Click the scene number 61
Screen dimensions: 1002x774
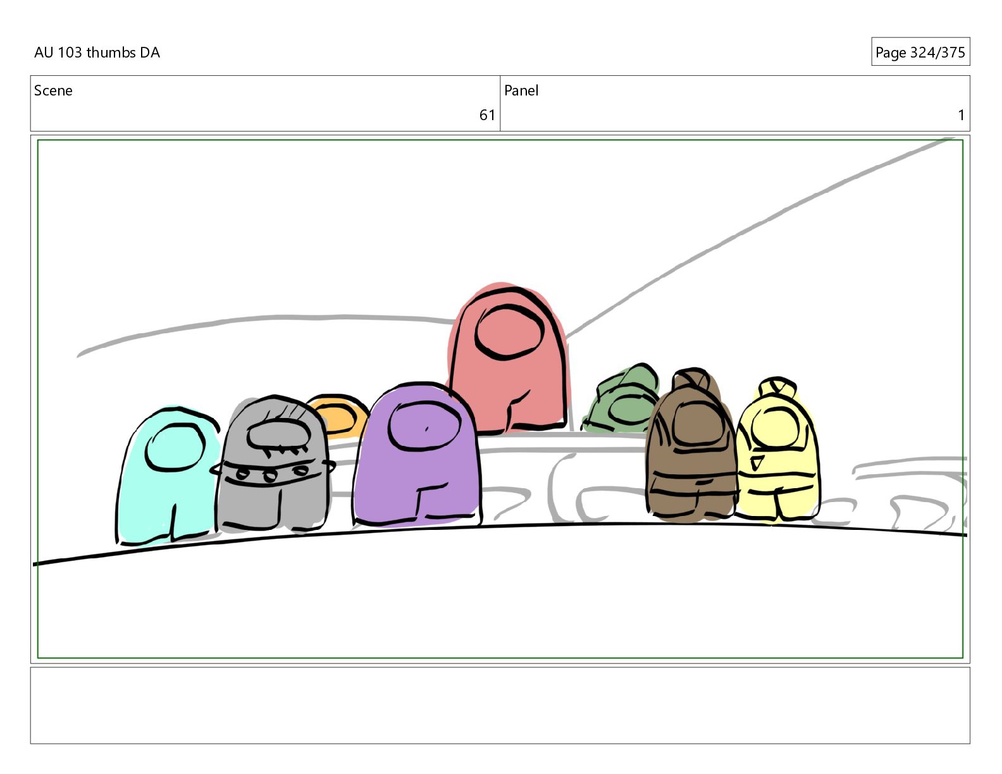(x=486, y=115)
